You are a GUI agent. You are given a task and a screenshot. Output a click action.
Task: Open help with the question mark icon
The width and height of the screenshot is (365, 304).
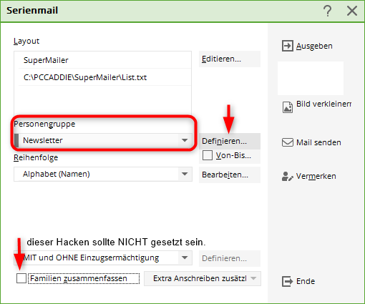[328, 11]
